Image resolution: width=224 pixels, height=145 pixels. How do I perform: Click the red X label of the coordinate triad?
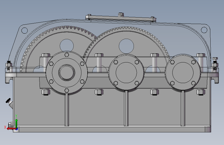click(x=5, y=127)
